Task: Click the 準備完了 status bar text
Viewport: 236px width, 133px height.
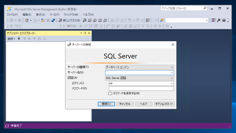Action: pos(16,126)
